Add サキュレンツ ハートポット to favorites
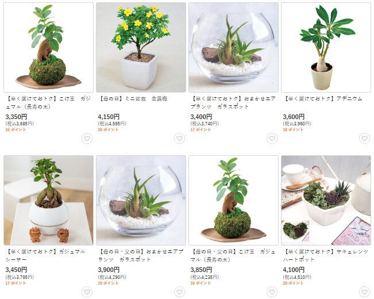Screen dimensions: 374x299 [x=364, y=292]
